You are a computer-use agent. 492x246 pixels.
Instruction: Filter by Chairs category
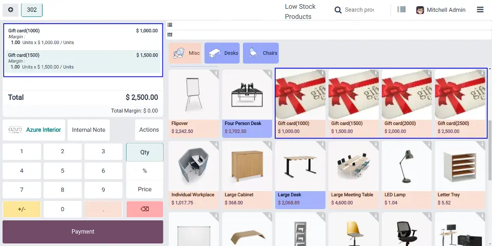261,53
